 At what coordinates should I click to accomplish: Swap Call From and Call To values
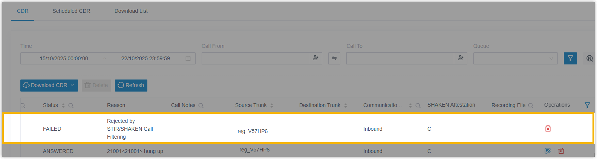334,58
